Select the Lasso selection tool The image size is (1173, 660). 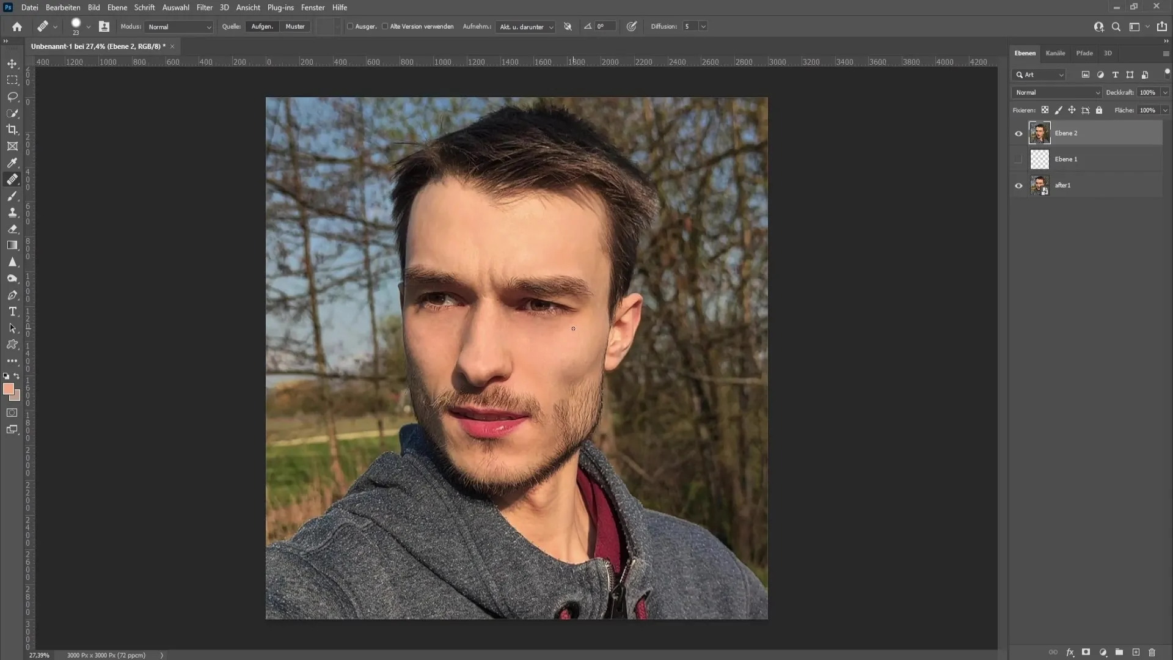[x=12, y=96]
